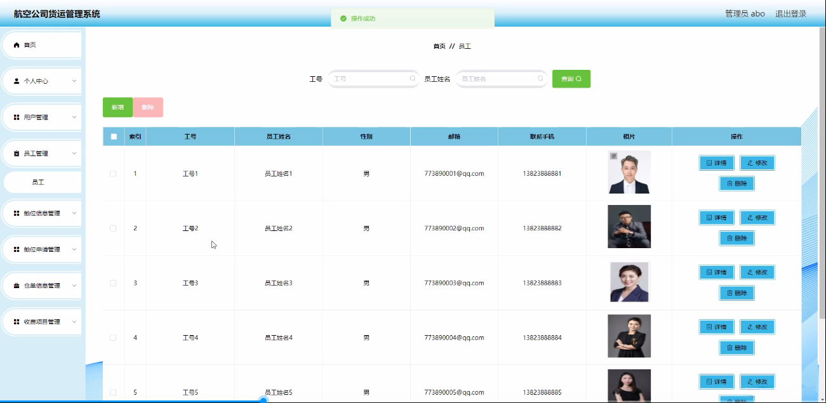
Task: Open 详情 details for 员工姓名3
Action: pos(716,272)
